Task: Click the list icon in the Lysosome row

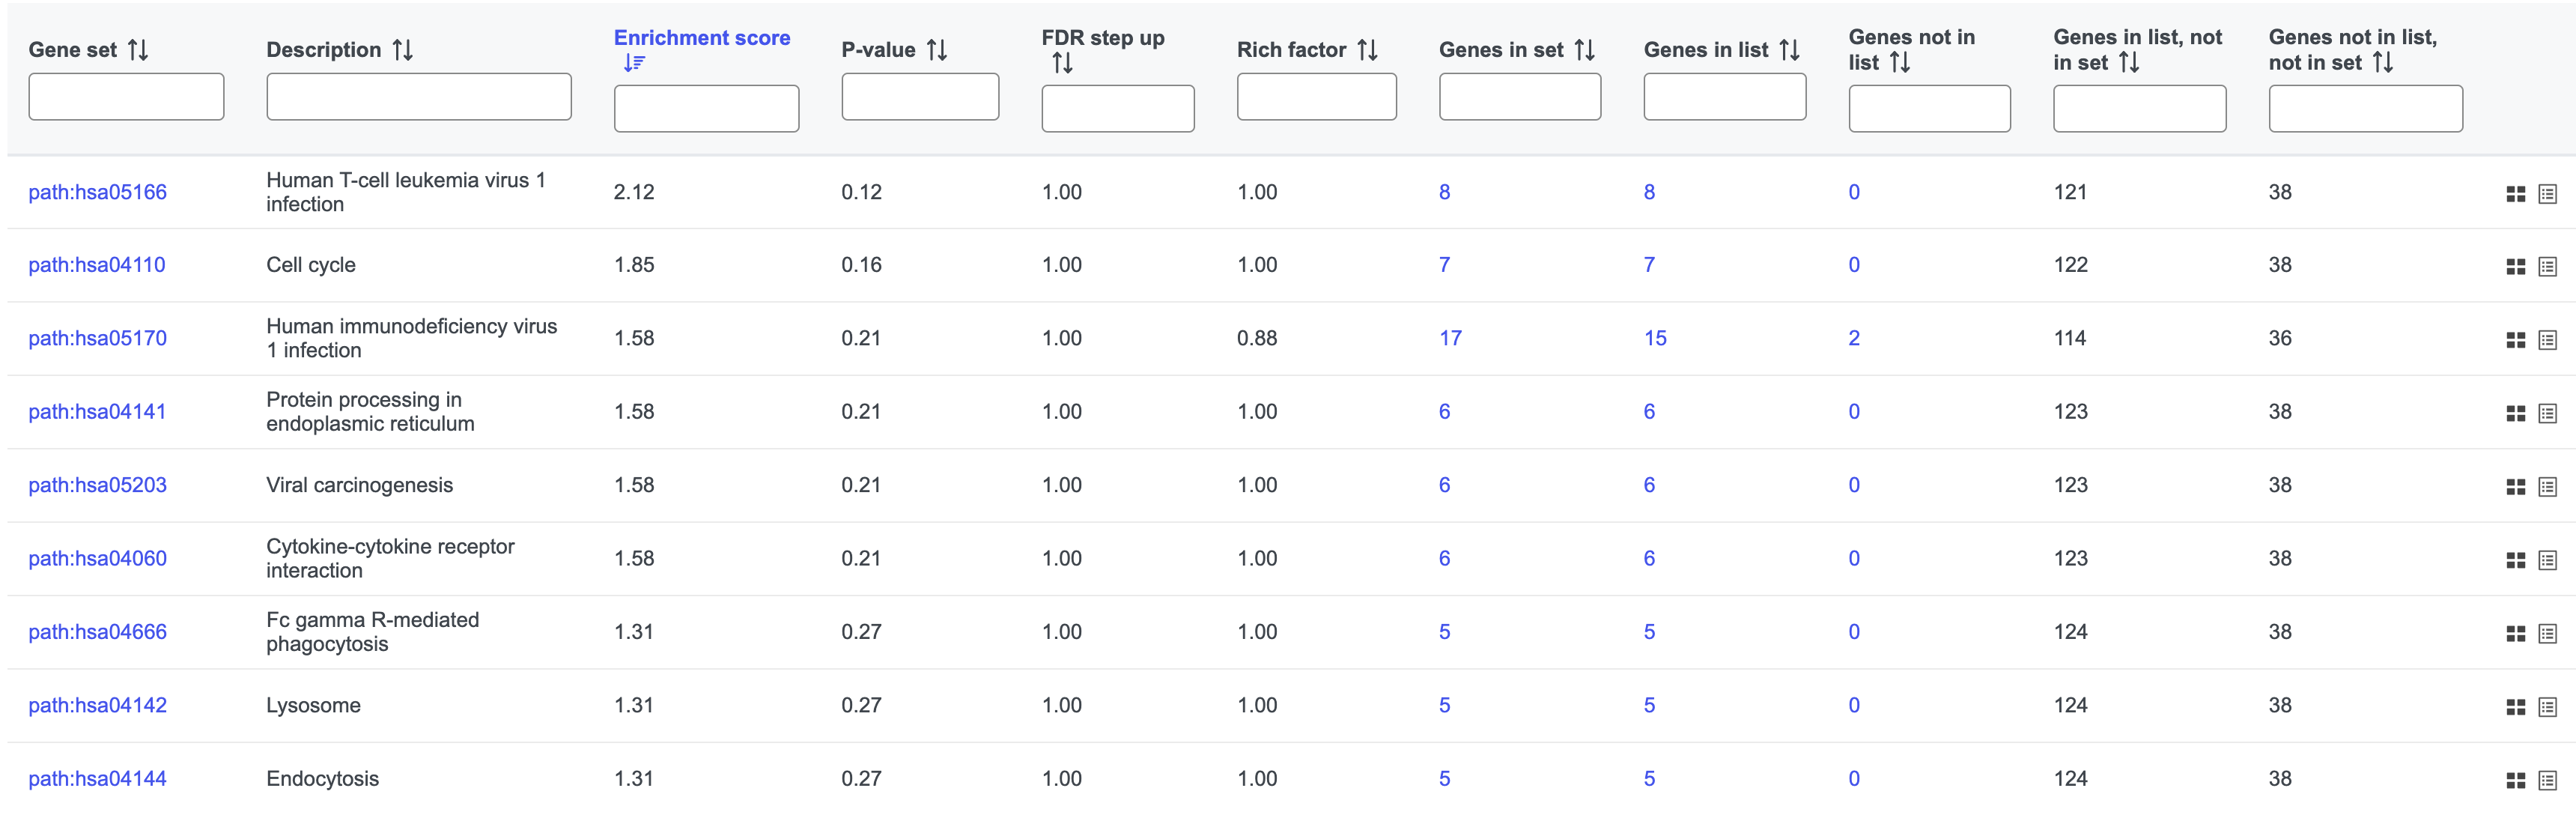Action: (x=2547, y=707)
